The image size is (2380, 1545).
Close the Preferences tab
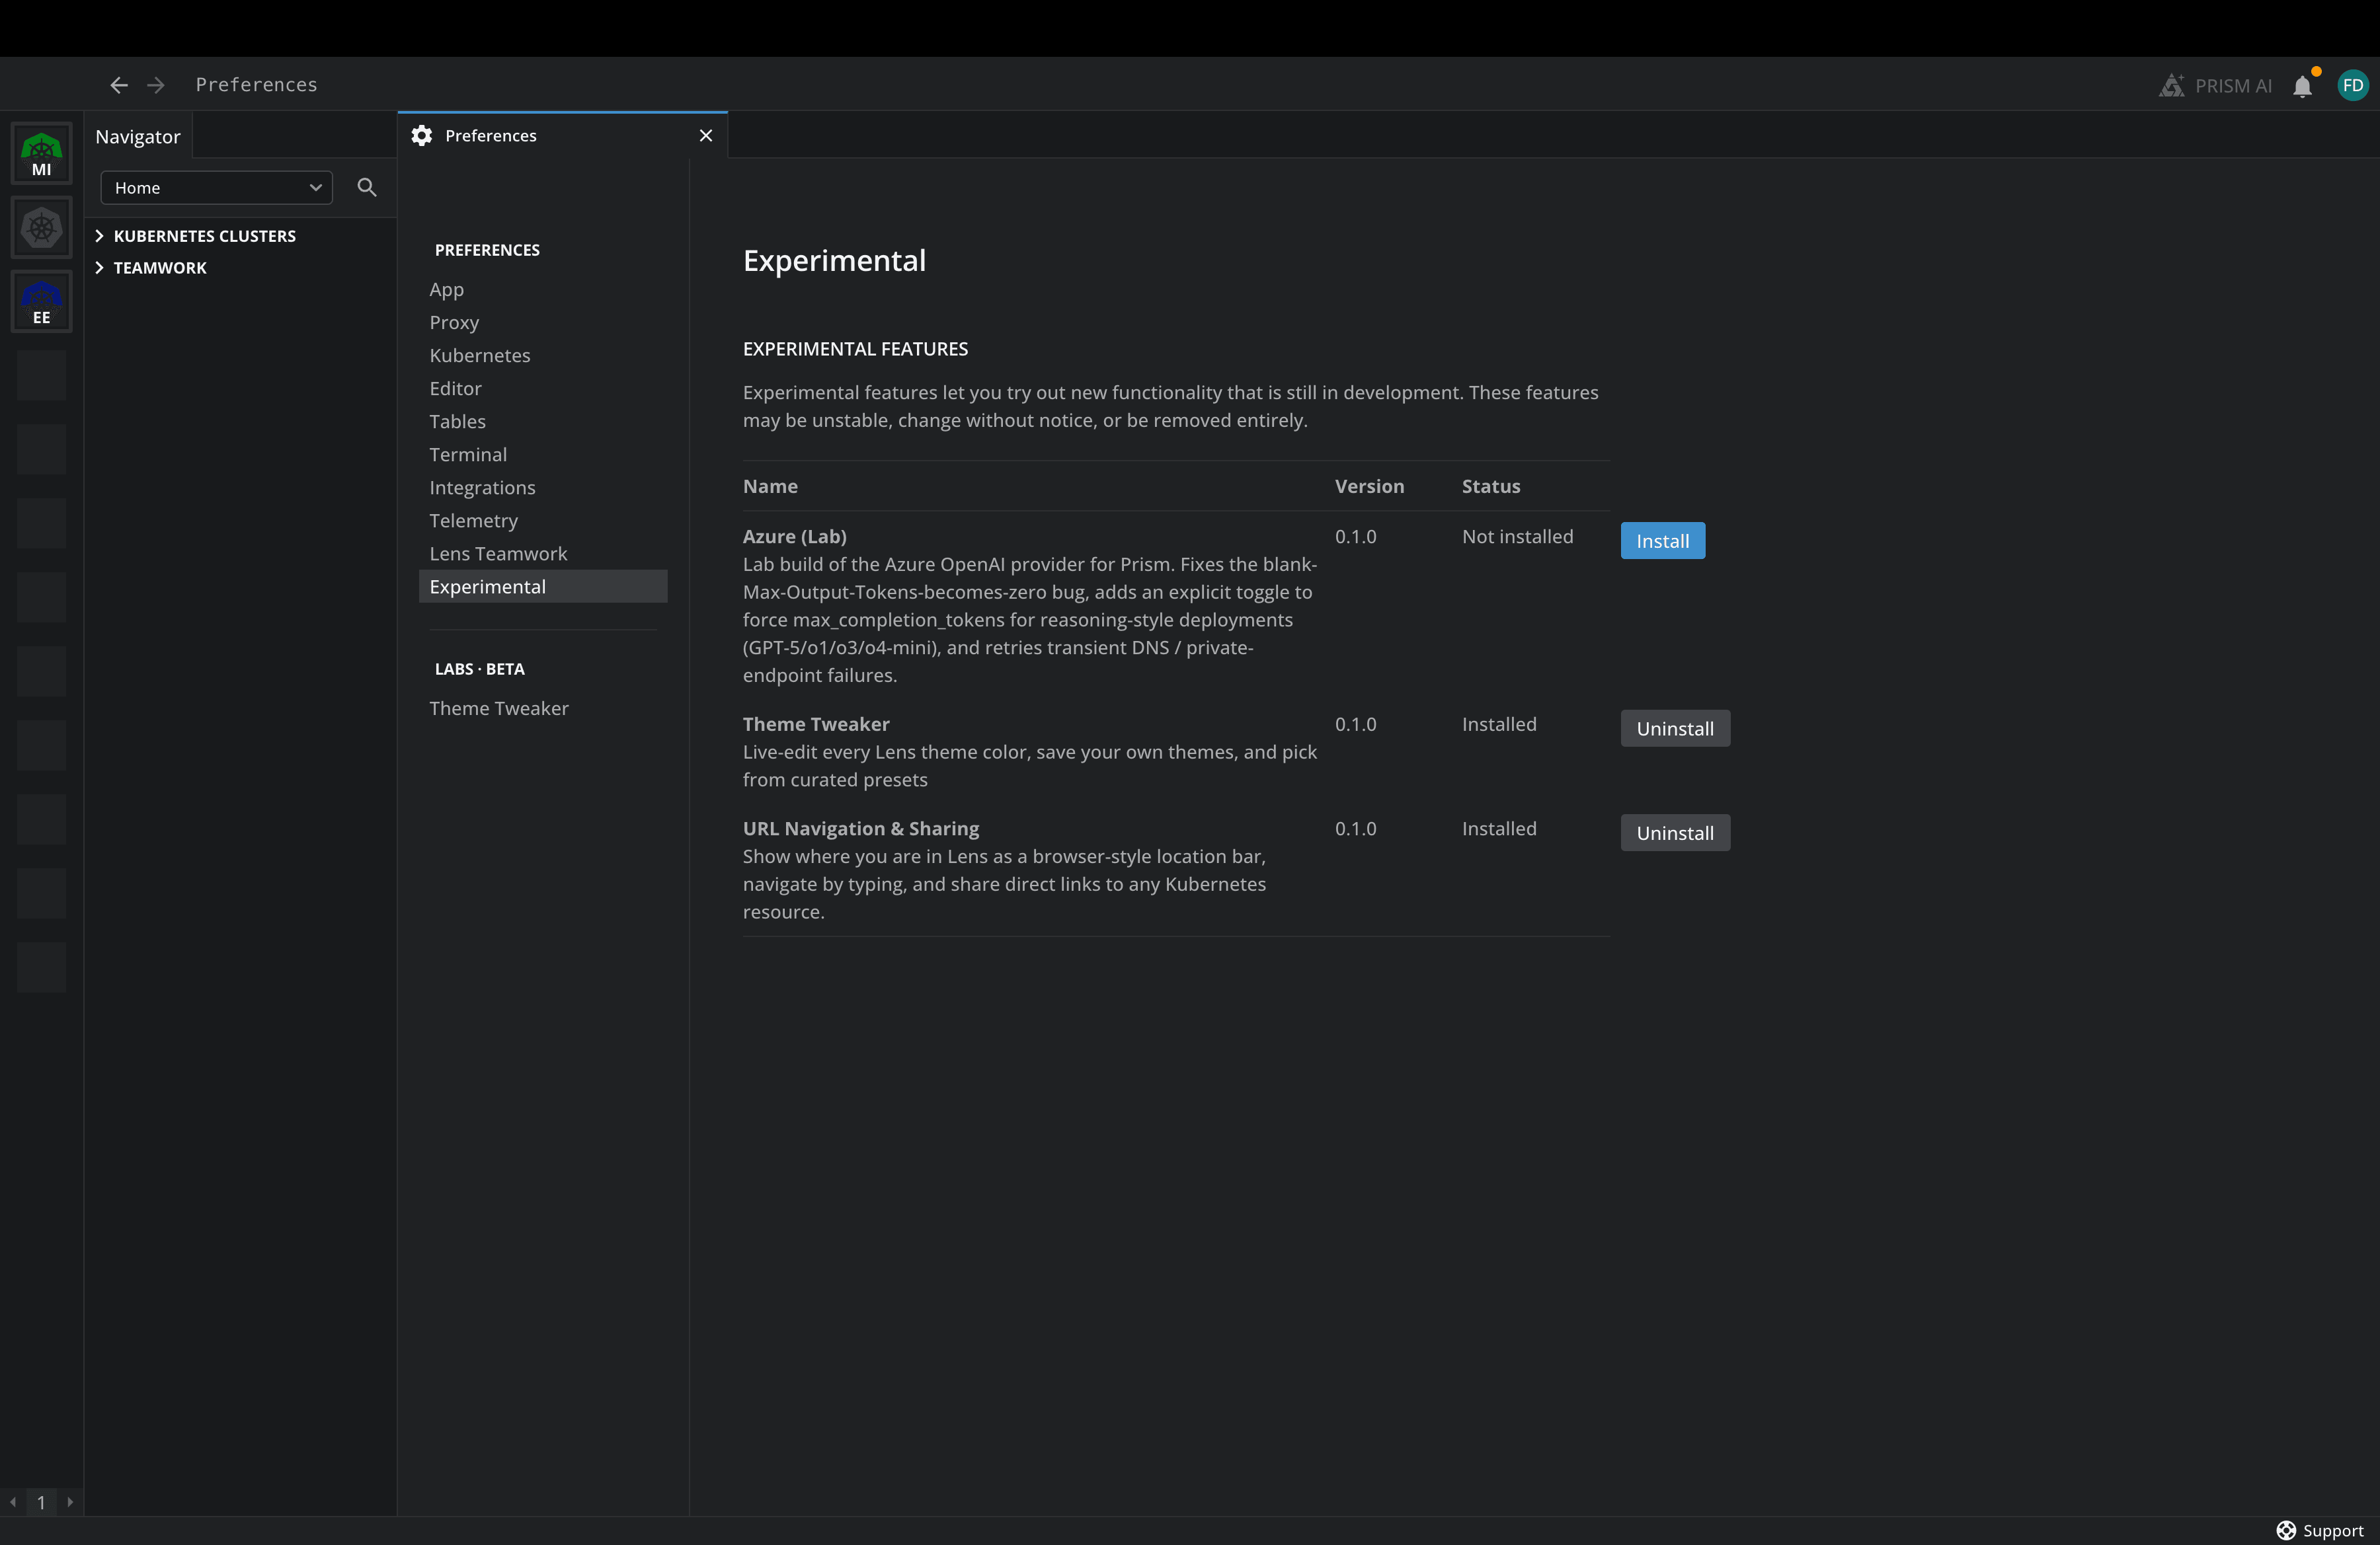pos(706,136)
